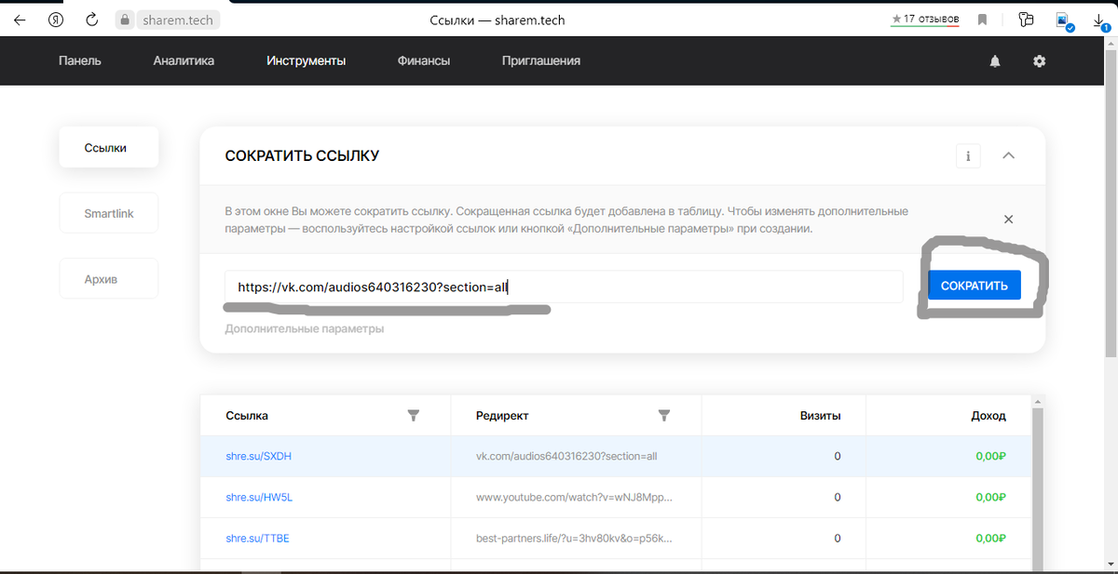This screenshot has width=1118, height=574.
Task: Click the Редирект column header text
Action: (x=502, y=416)
